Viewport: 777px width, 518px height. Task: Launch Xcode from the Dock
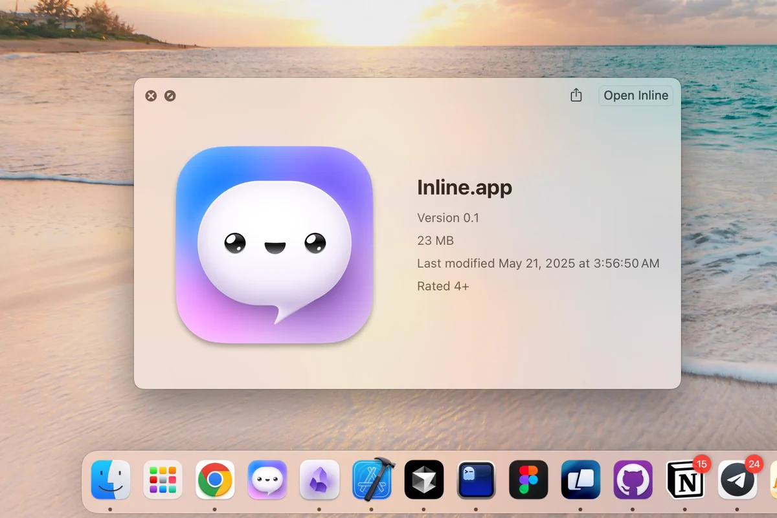(372, 480)
